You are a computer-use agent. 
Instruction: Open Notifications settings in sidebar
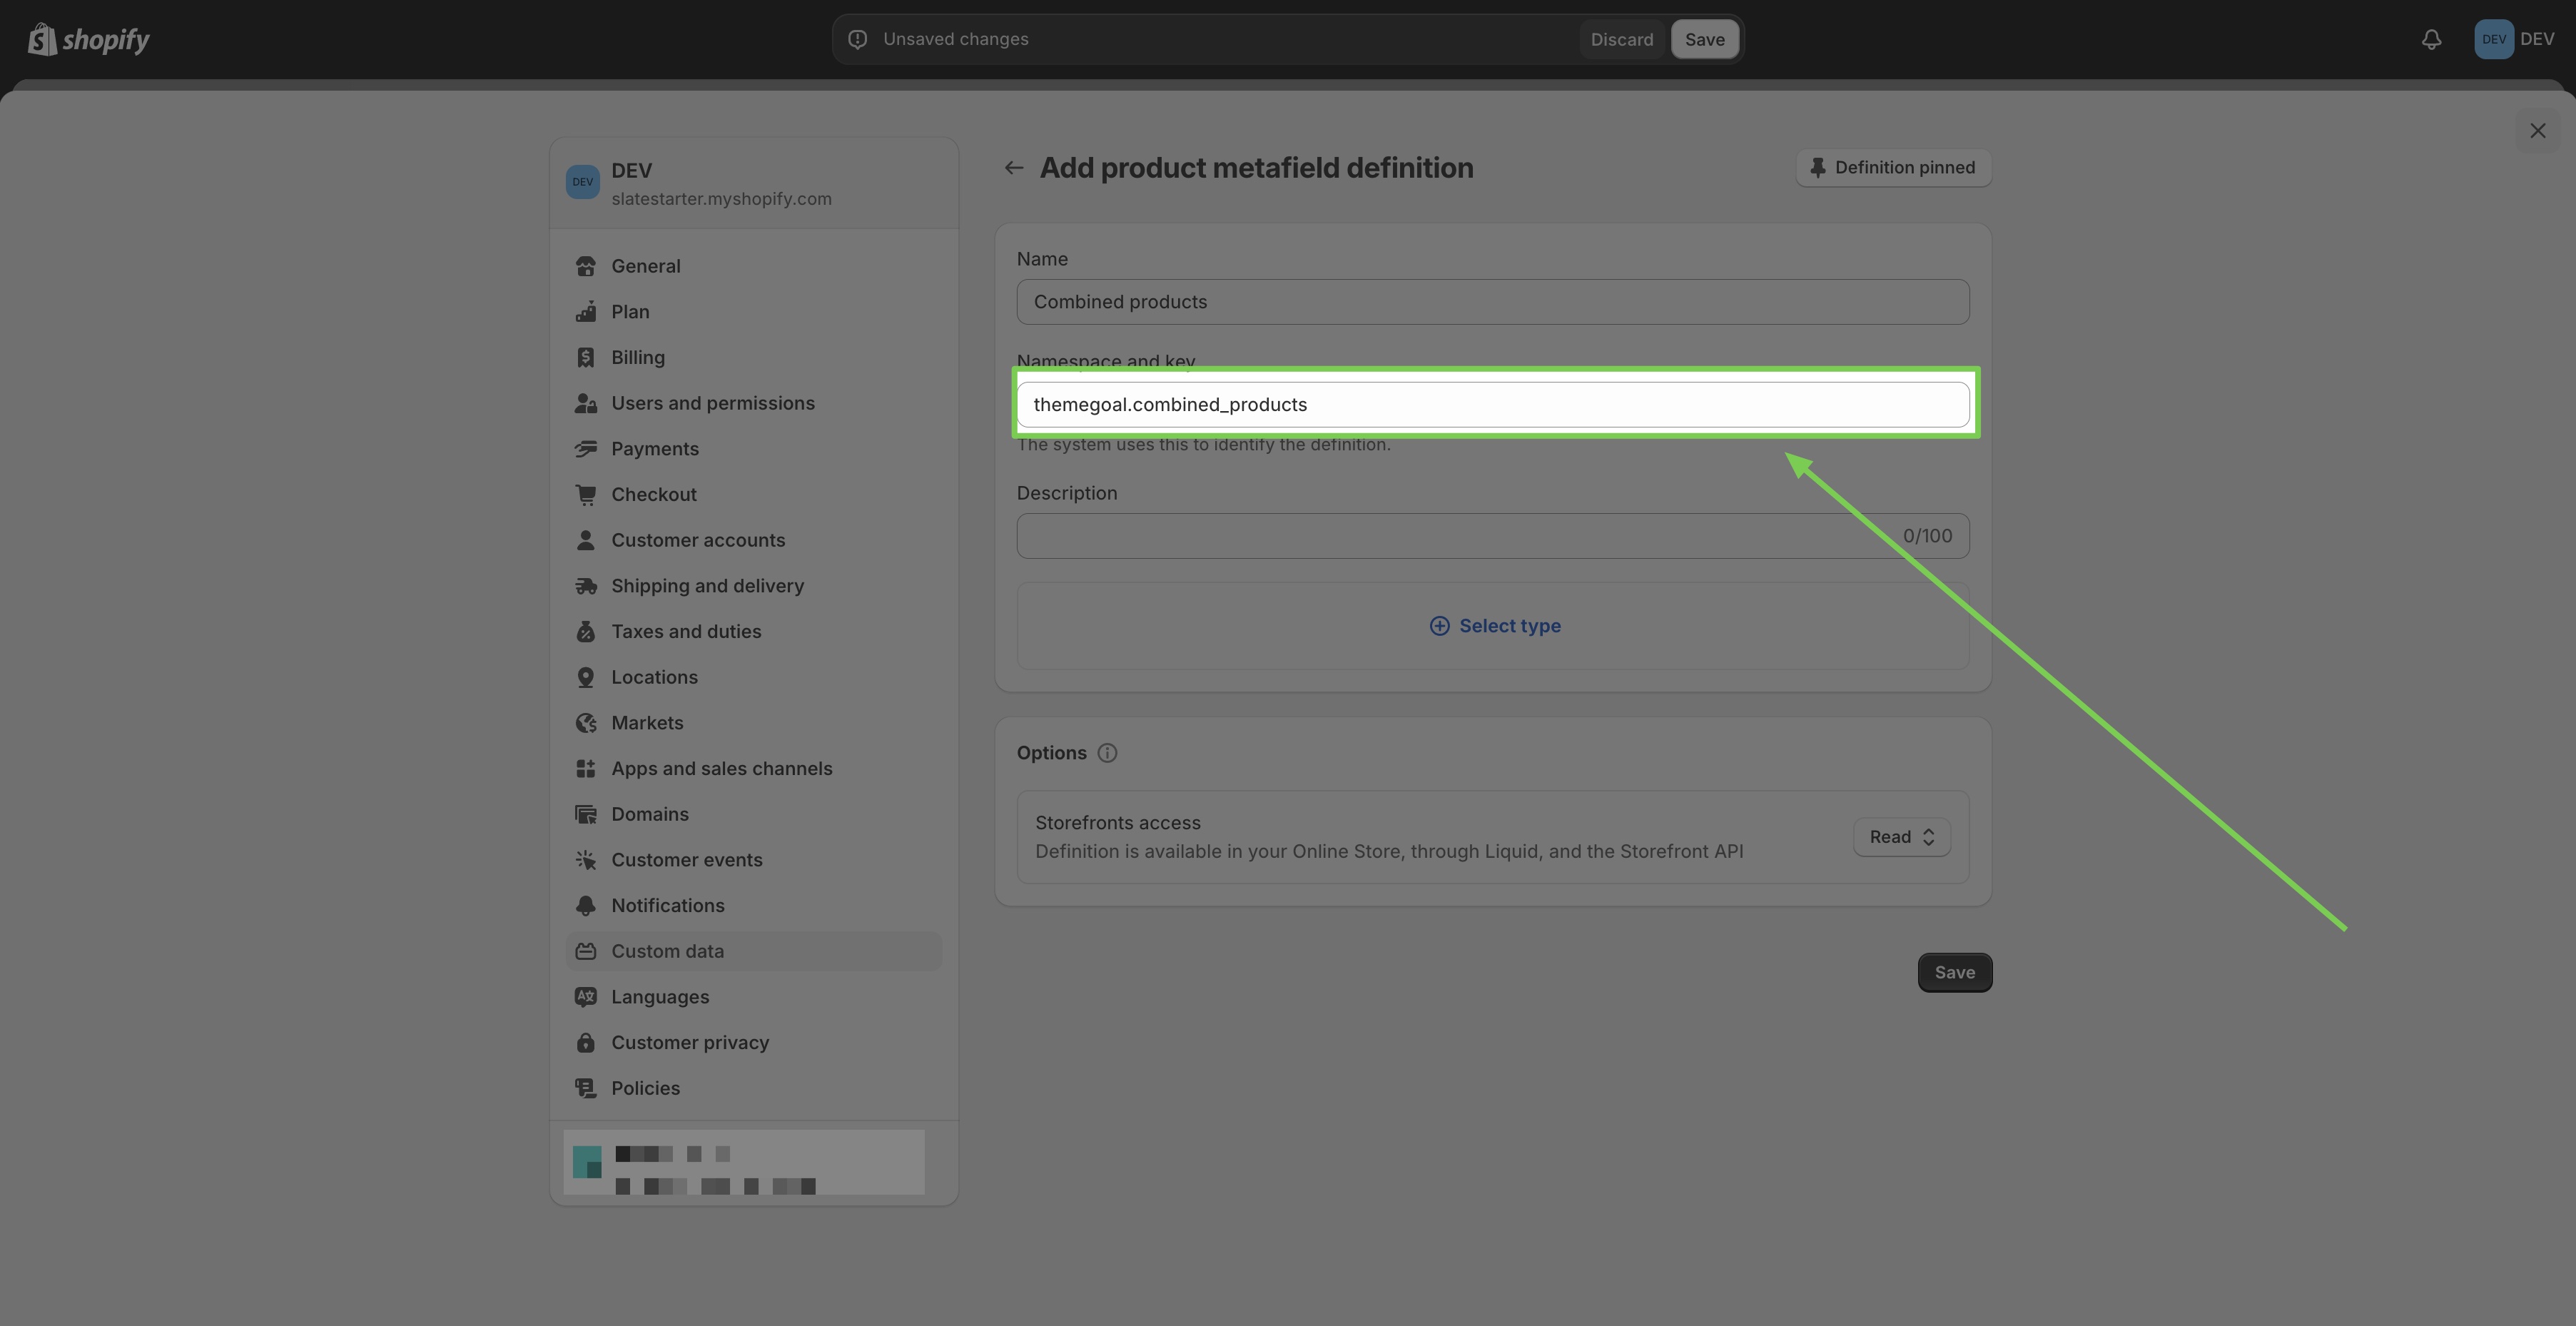tap(754, 906)
